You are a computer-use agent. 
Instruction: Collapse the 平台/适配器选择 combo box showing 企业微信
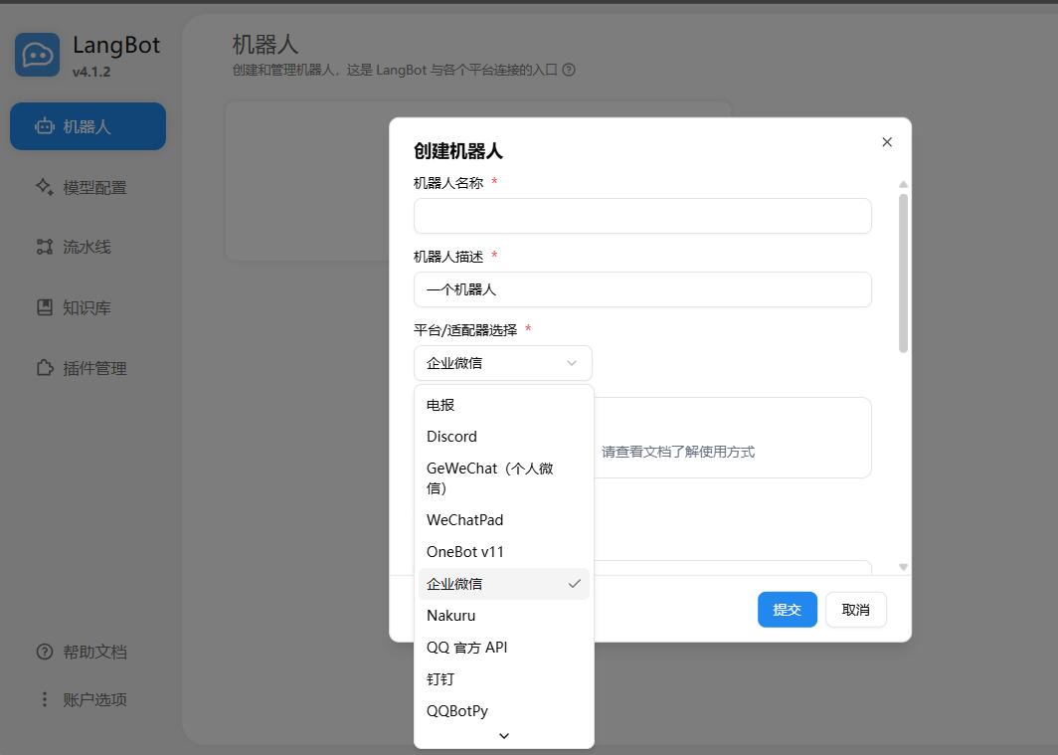[x=503, y=363]
